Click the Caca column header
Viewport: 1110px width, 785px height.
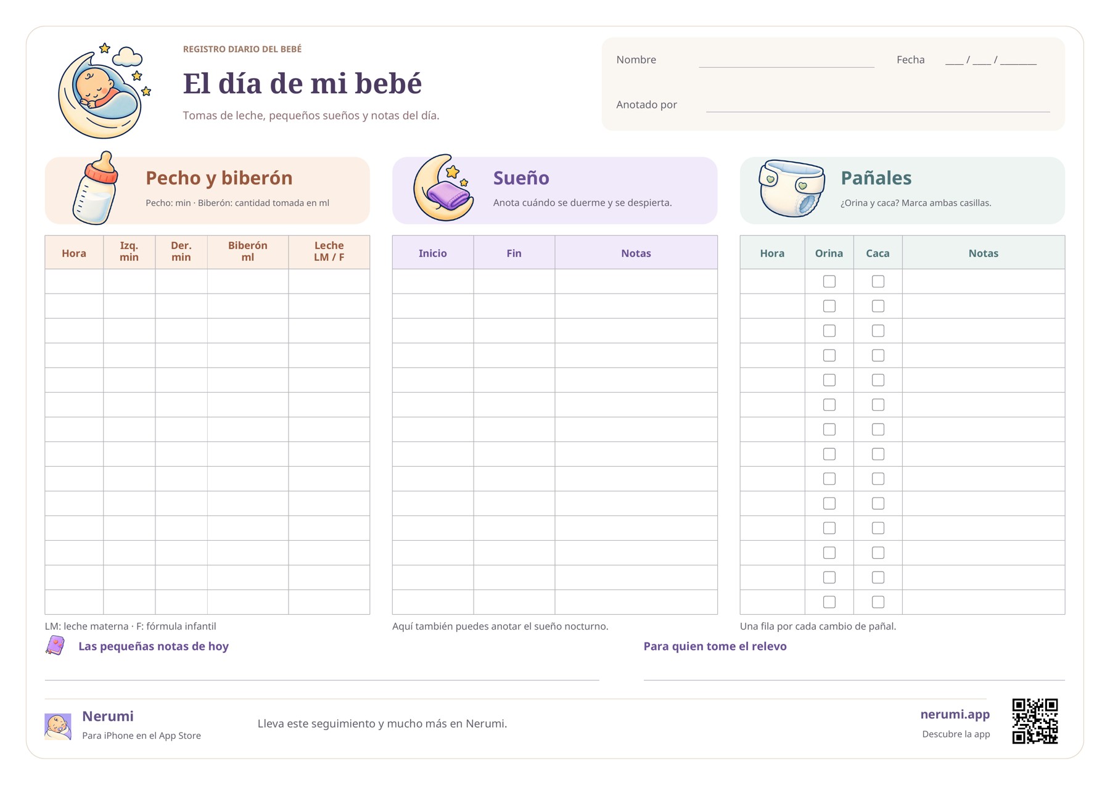tap(878, 253)
